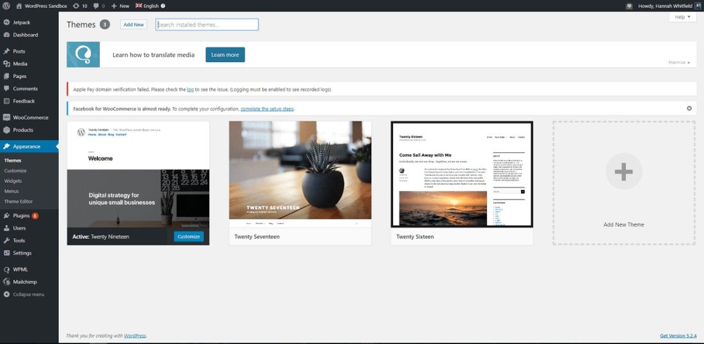
Task: Click the themes count badge 3
Action: (104, 25)
